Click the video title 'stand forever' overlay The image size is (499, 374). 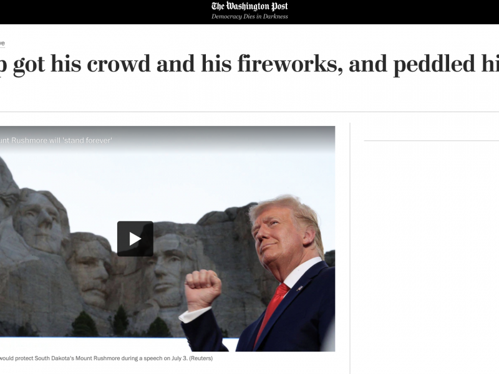[56, 140]
